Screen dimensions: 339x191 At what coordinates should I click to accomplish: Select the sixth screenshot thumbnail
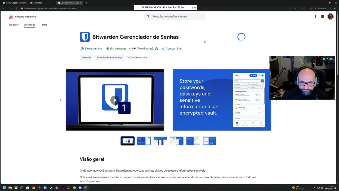209,141
